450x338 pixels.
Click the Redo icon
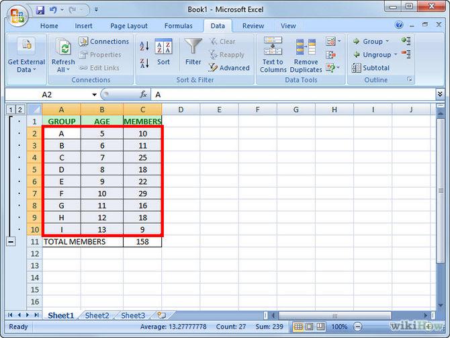(x=72, y=10)
